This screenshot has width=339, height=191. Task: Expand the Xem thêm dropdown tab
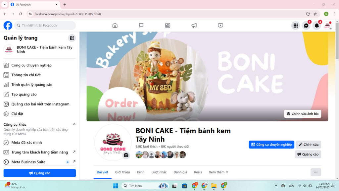tap(218, 172)
